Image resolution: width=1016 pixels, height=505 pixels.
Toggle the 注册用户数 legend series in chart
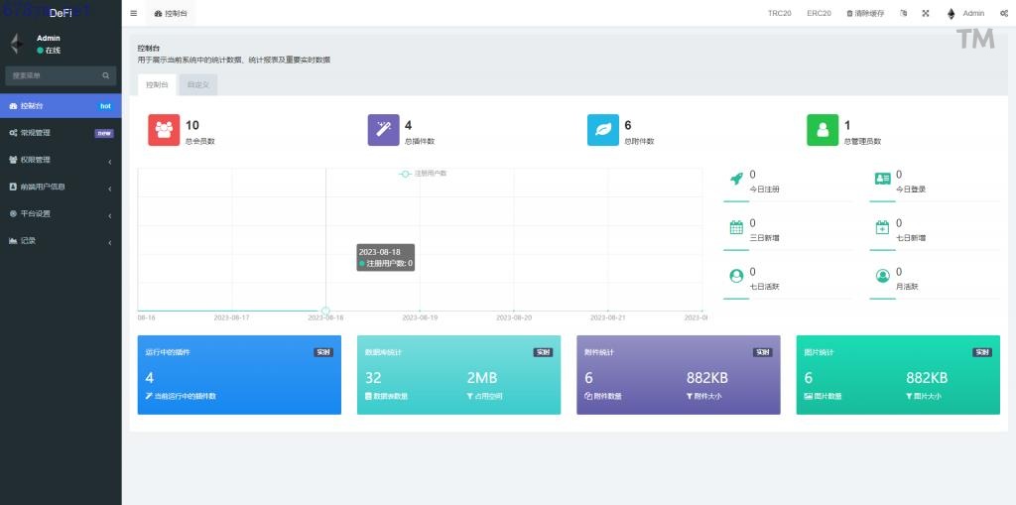pyautogui.click(x=423, y=174)
